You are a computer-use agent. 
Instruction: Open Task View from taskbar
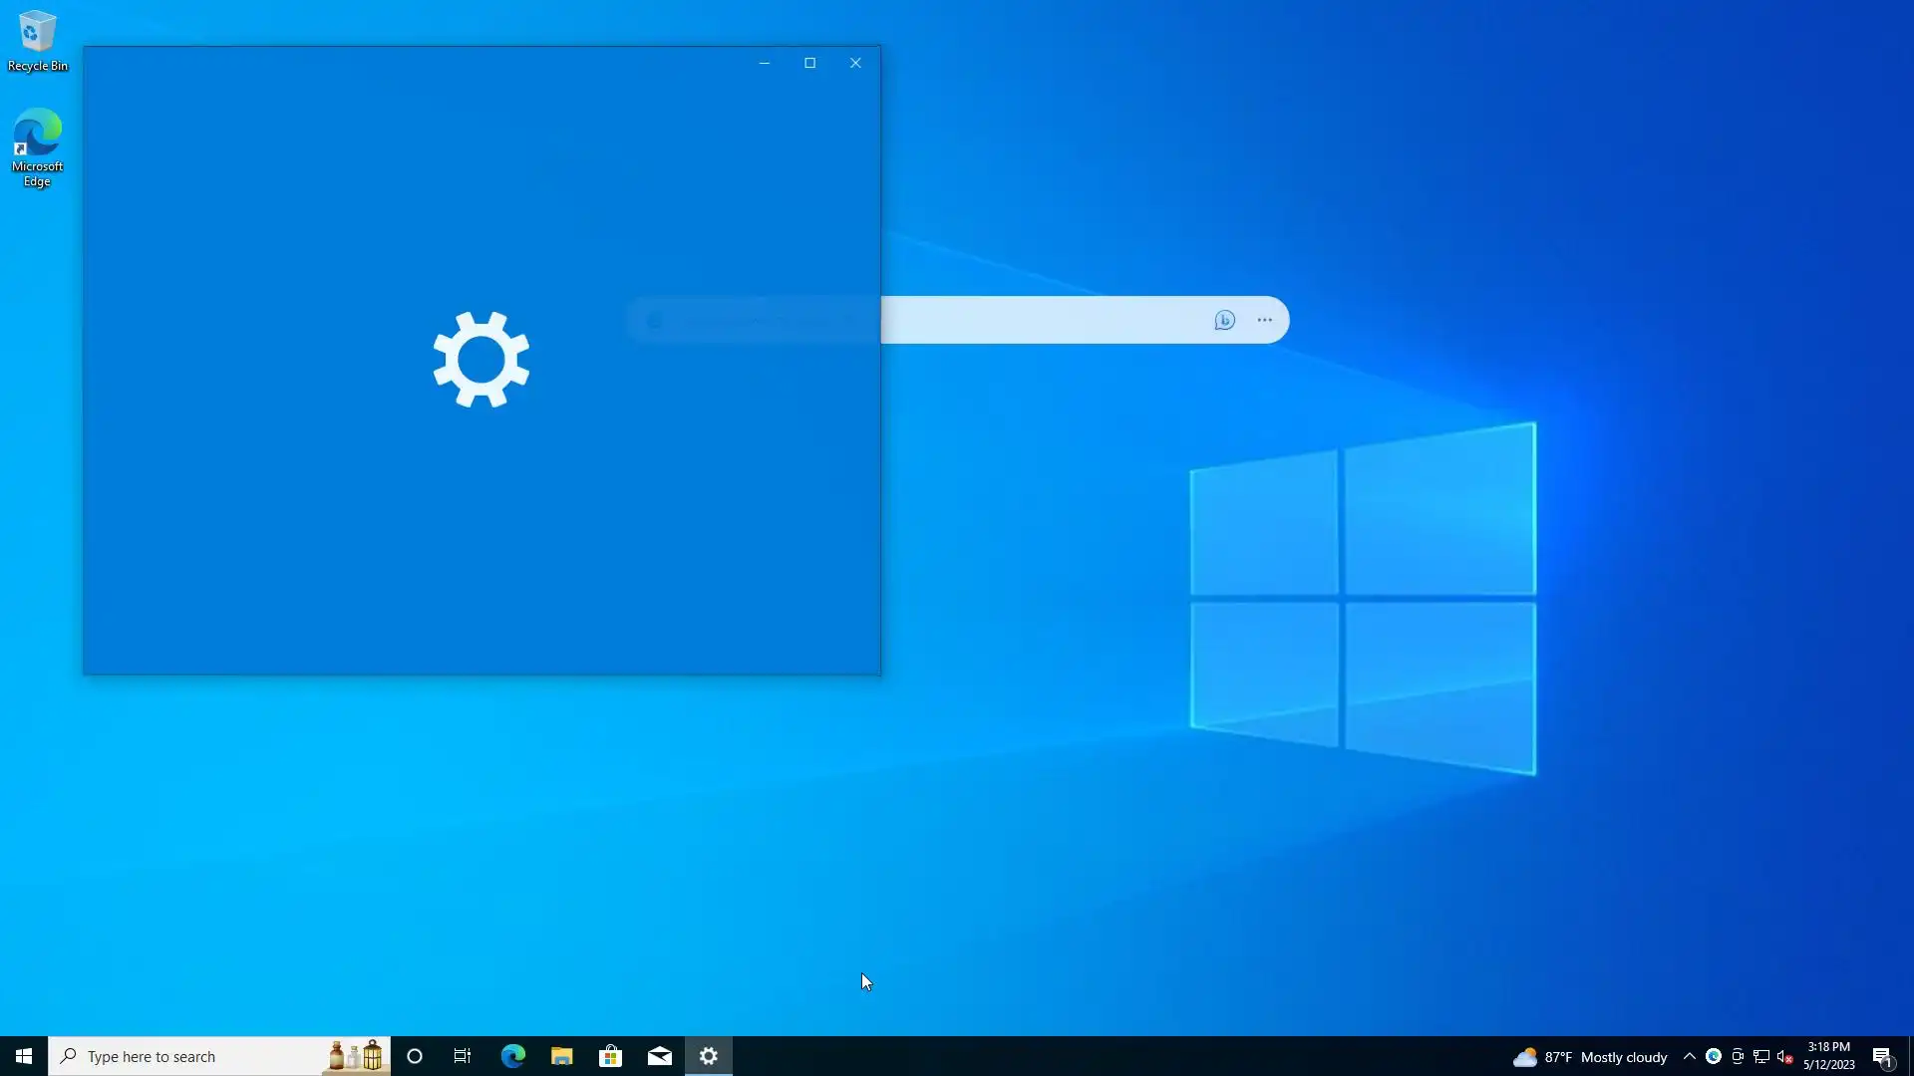[x=463, y=1056]
